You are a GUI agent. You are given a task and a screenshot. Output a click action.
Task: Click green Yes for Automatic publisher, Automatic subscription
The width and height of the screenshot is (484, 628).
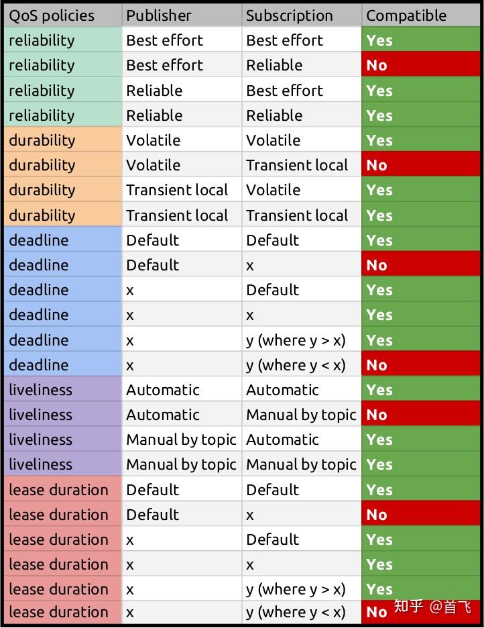[421, 390]
